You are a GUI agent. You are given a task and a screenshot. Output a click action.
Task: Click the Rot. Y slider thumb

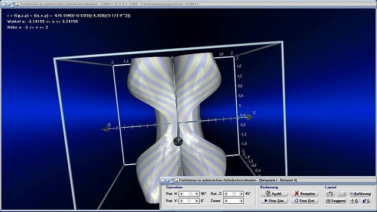tap(189, 201)
